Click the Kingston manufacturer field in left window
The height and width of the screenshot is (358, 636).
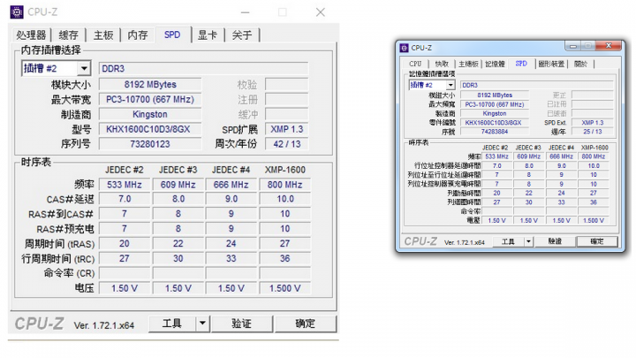(x=150, y=114)
